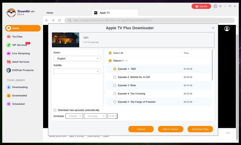Open VIP Services key icon
The height and width of the screenshot is (145, 241).
coord(9,45)
